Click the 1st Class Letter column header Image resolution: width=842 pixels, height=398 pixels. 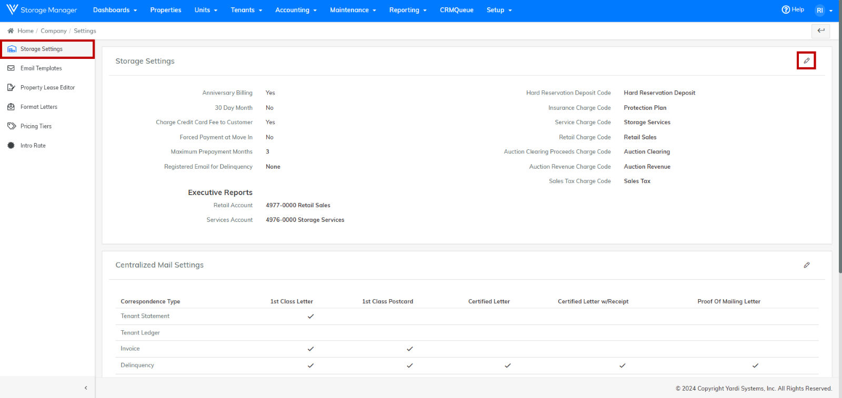point(292,301)
